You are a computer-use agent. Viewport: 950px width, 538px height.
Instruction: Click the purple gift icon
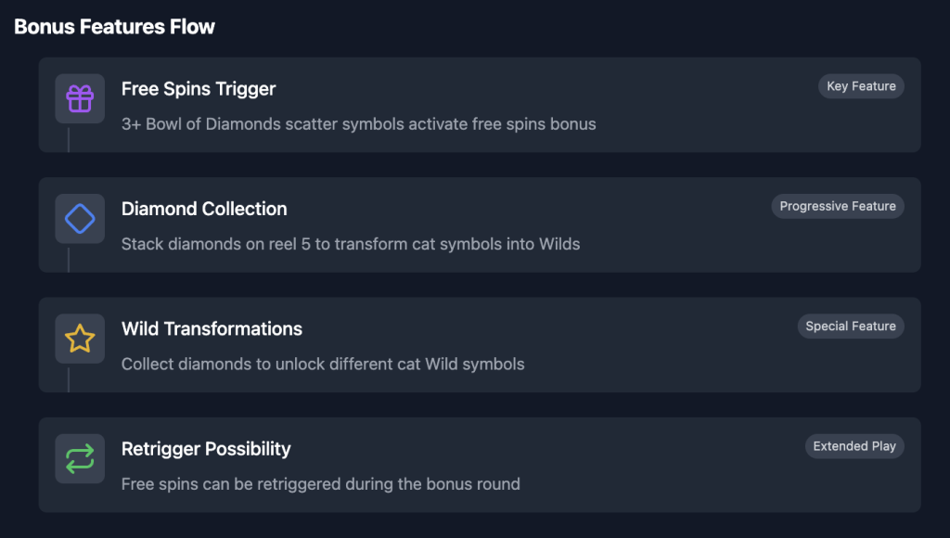point(80,98)
